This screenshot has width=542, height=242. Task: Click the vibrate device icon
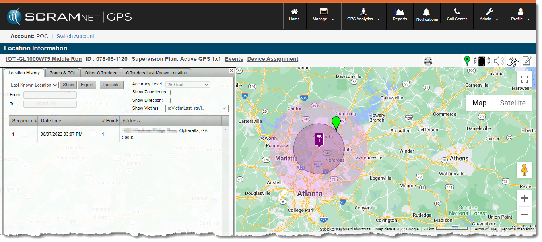point(481,61)
